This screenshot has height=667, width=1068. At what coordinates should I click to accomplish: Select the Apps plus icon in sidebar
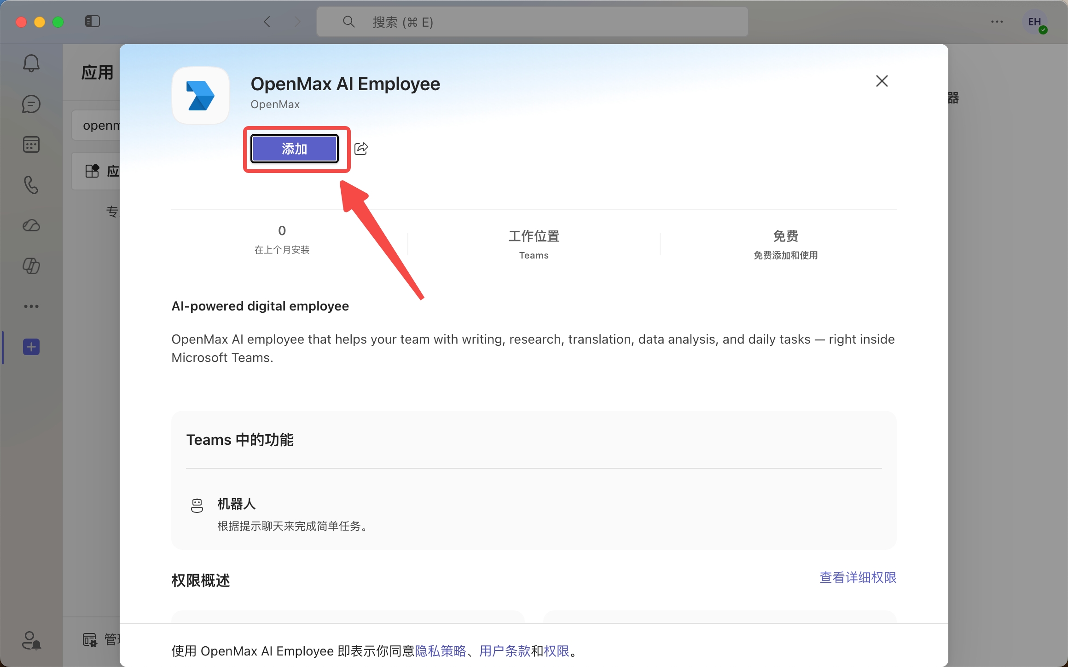click(x=31, y=347)
